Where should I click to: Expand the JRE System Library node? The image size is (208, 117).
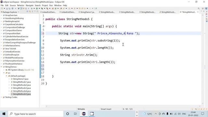click(x=4, y=70)
